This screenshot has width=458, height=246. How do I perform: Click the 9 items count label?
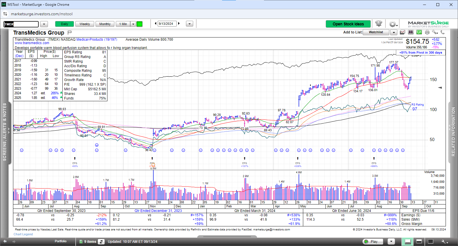90,242
